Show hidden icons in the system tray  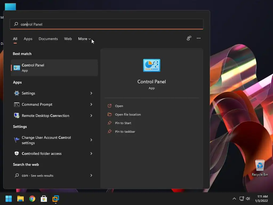(x=234, y=199)
